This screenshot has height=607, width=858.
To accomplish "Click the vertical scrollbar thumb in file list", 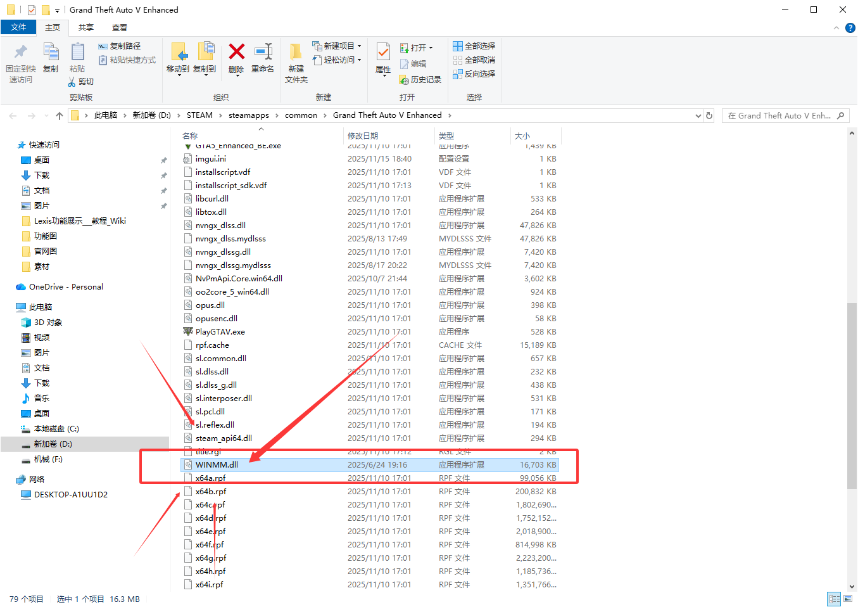I will pos(852,396).
